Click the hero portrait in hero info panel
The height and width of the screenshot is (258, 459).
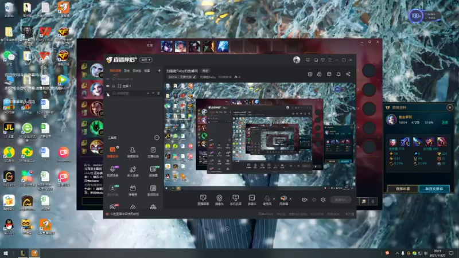tap(391, 120)
